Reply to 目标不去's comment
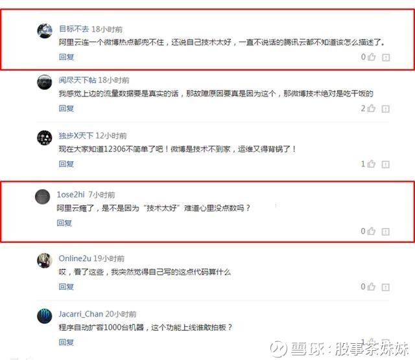415x360 pixels. pyautogui.click(x=66, y=57)
